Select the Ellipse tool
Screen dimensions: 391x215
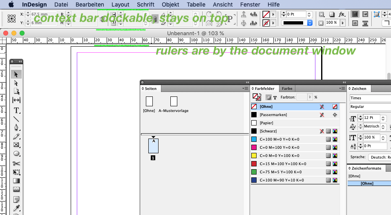click(16, 154)
